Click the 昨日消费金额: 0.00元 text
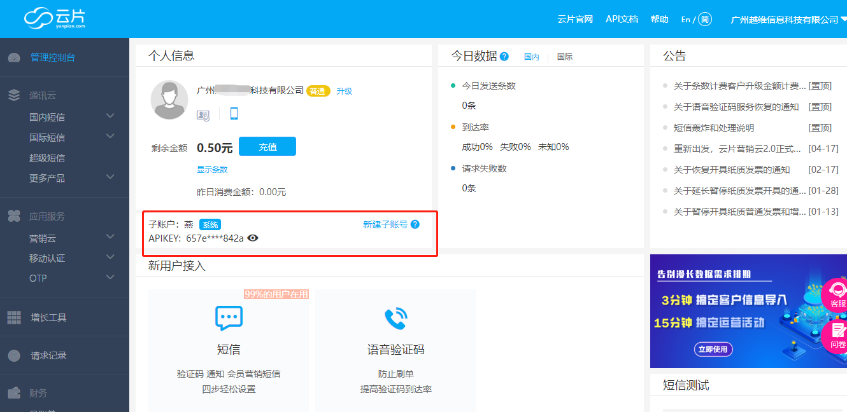This screenshot has width=847, height=412. point(241,192)
